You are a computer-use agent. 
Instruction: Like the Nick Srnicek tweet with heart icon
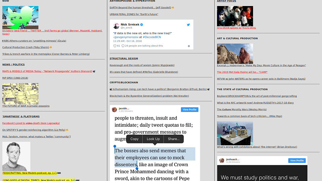tap(115, 46)
